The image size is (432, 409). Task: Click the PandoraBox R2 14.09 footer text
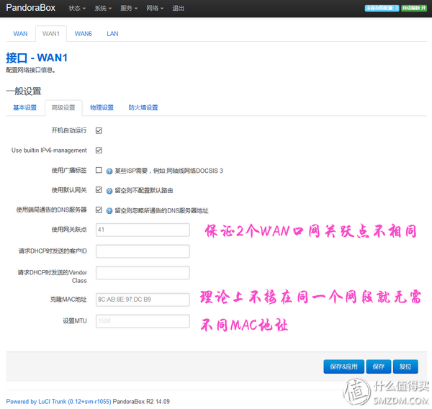(141, 402)
